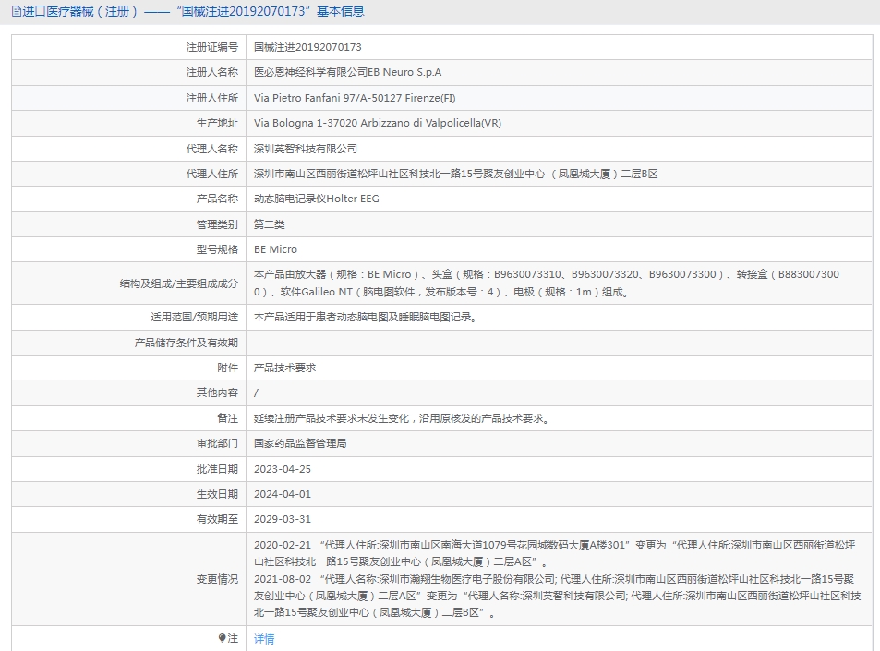This screenshot has width=880, height=651.
Task: Select the 型号规格 label
Action: [217, 249]
